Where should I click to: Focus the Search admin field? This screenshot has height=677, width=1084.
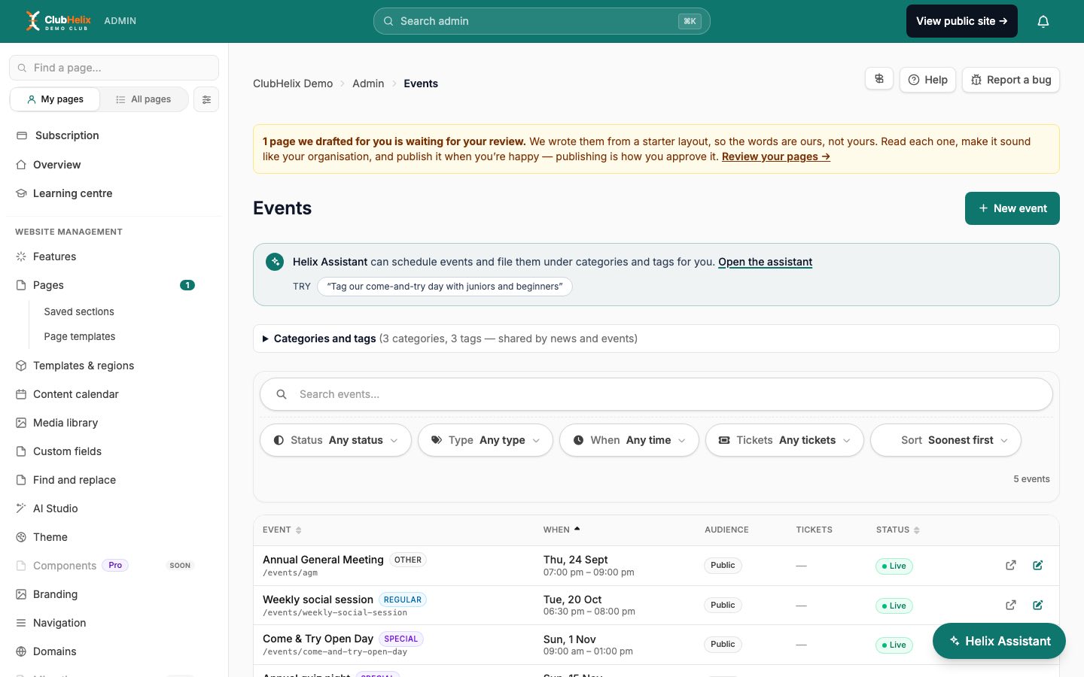click(542, 21)
